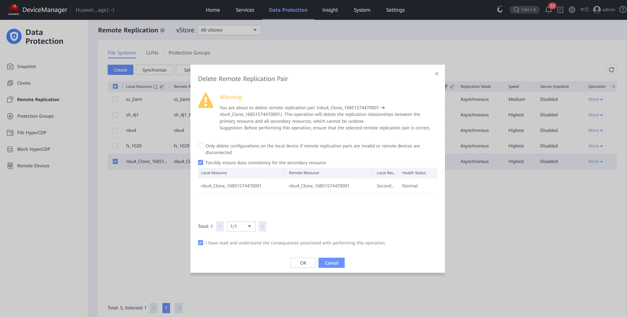This screenshot has width=627, height=317.
Task: Click the settings gear icon in header
Action: [x=572, y=10]
